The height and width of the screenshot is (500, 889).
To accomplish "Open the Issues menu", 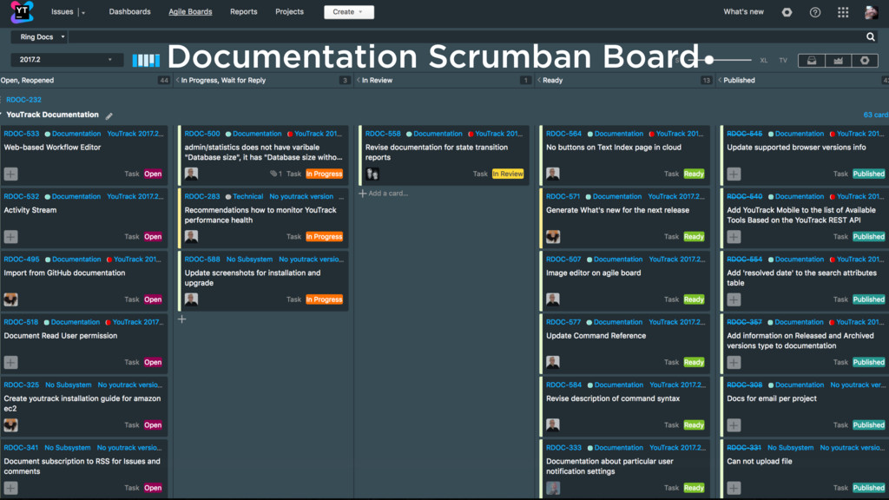I will tap(62, 12).
